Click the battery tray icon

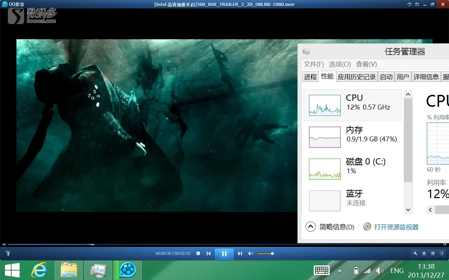point(356,271)
